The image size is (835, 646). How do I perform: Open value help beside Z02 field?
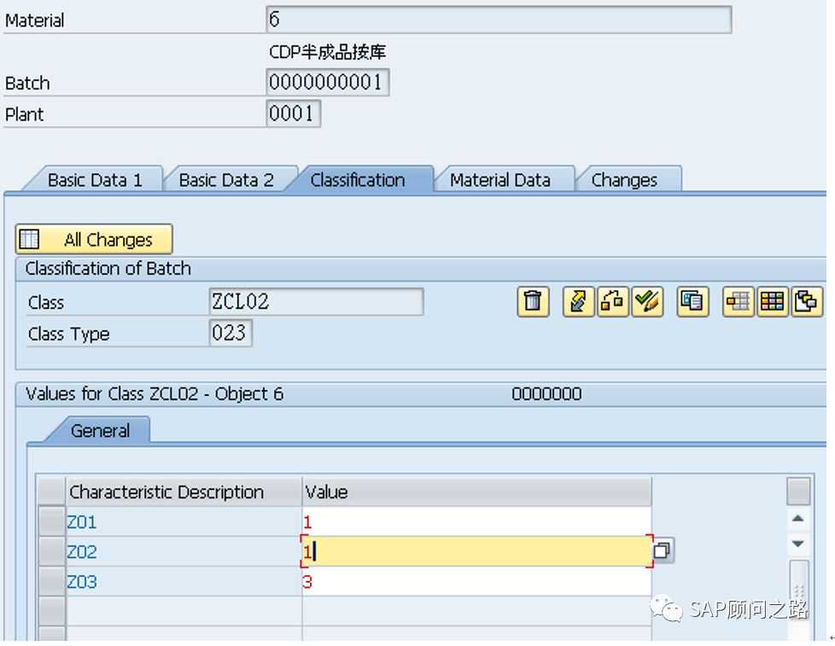(663, 551)
